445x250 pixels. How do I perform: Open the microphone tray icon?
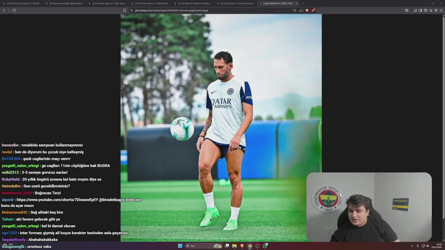point(418,246)
